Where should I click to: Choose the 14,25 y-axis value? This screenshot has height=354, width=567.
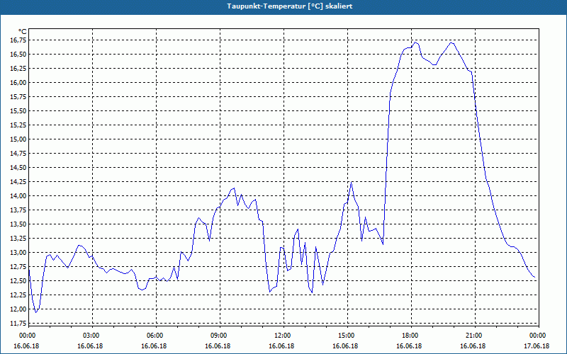pyautogui.click(x=18, y=182)
